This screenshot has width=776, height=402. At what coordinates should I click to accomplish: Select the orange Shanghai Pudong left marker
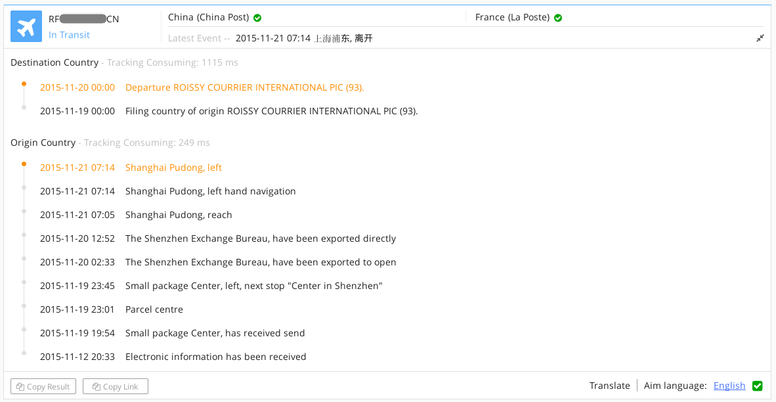click(24, 164)
